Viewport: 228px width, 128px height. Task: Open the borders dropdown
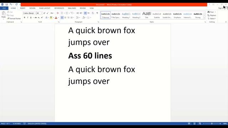pos(90,17)
